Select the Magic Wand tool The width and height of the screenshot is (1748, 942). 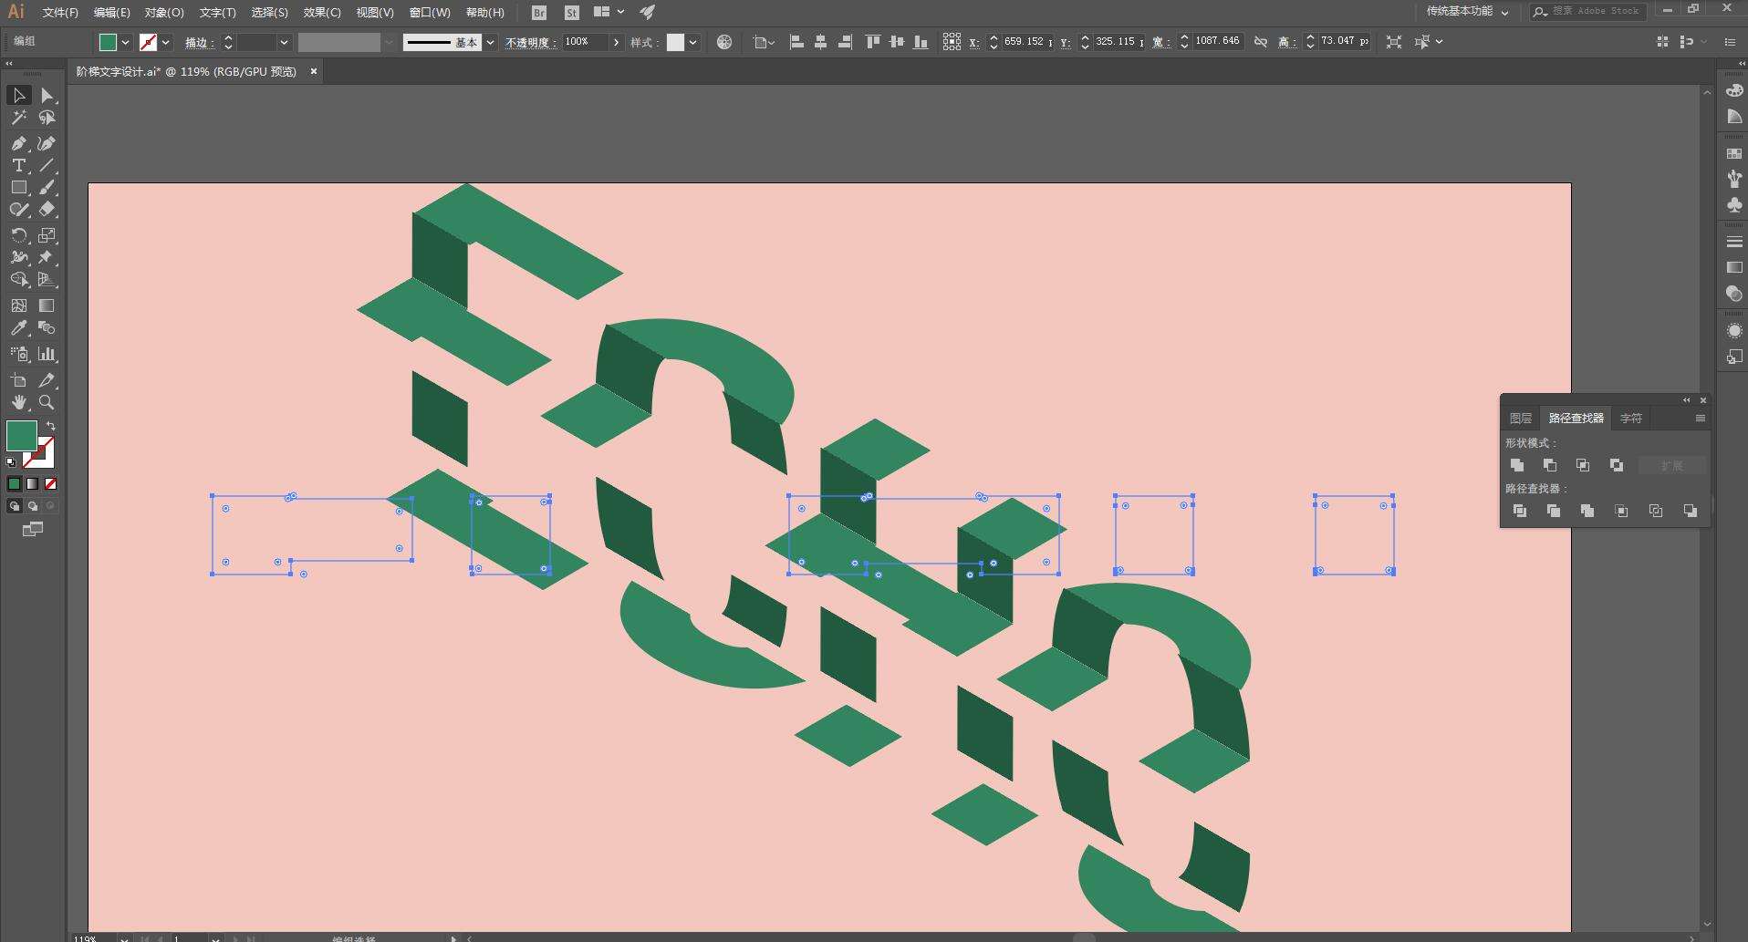point(18,118)
